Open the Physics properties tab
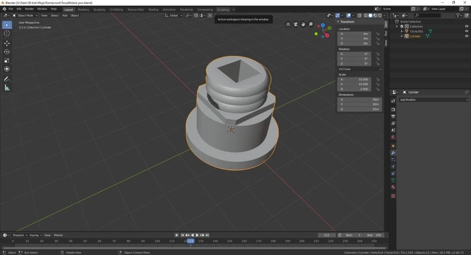Screen dimensions: 471x255 tap(393, 167)
